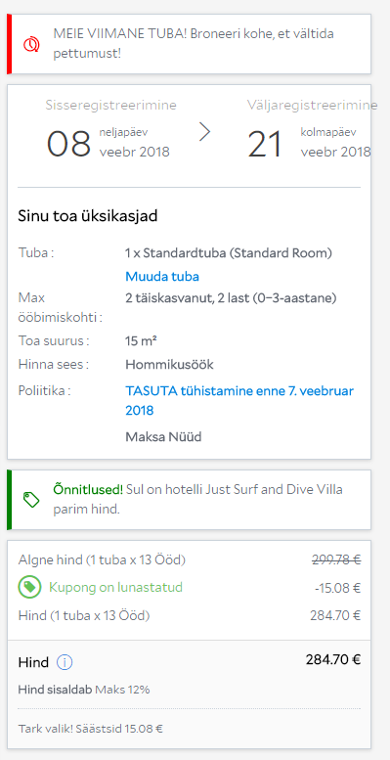Click the Tark valik savings message
Image resolution: width=390 pixels, height=760 pixels.
(91, 729)
